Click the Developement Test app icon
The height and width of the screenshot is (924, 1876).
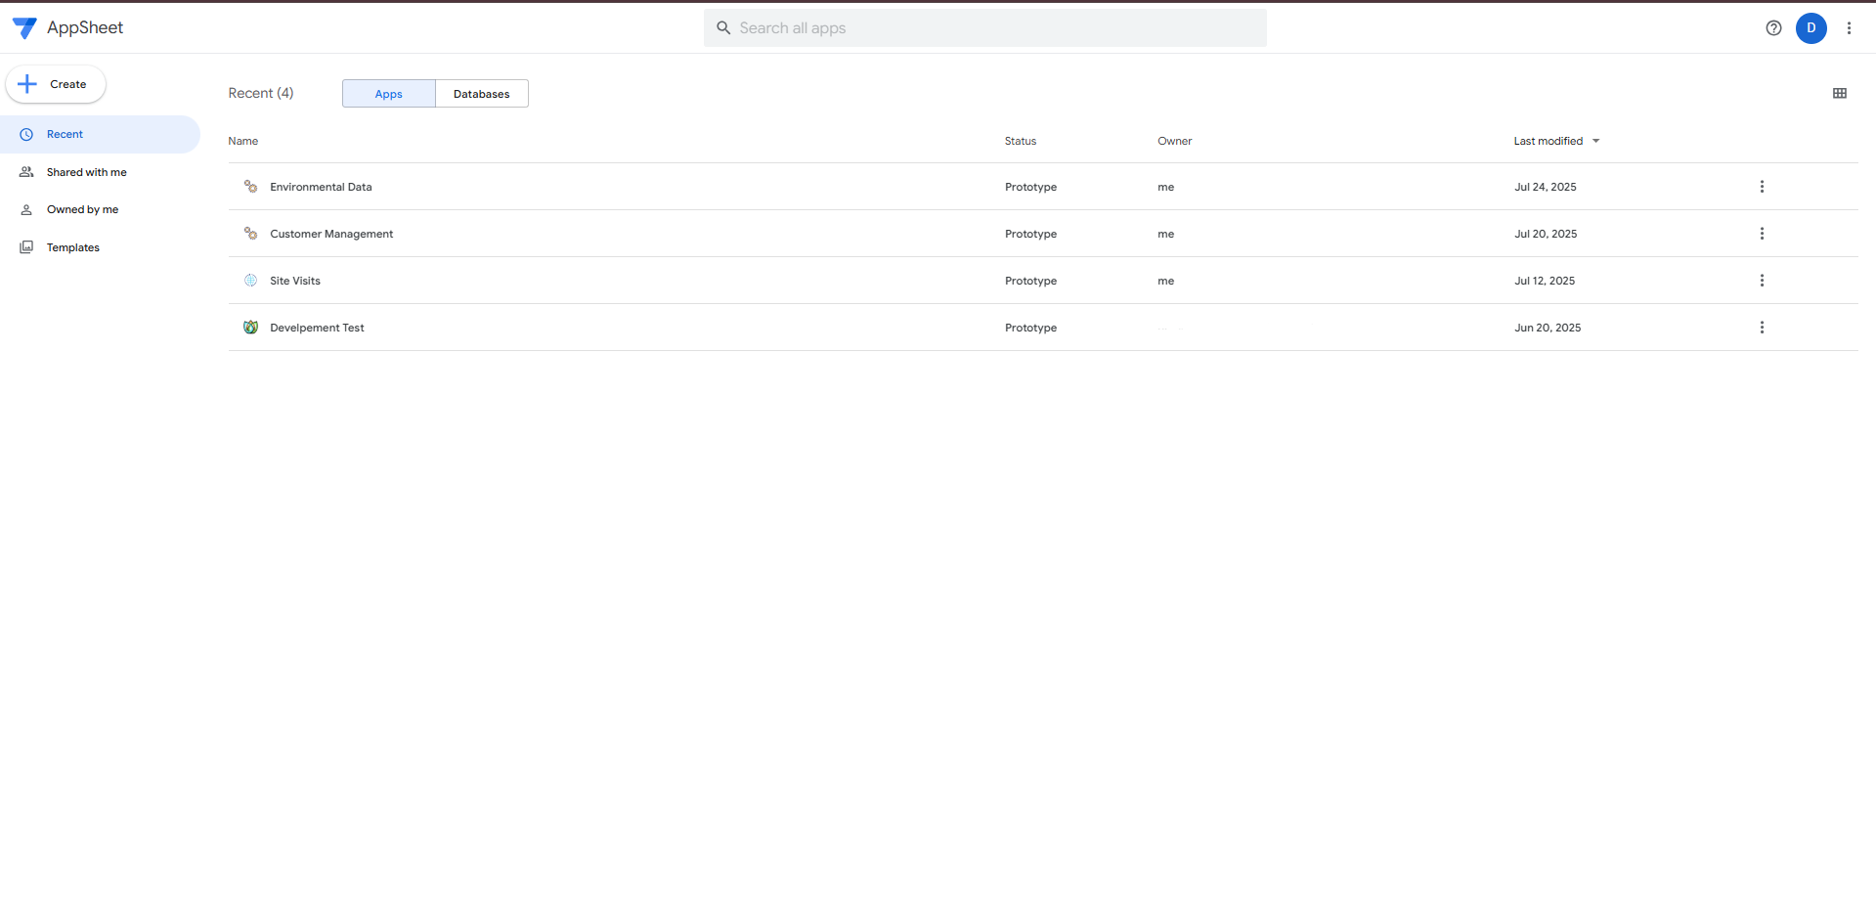pyautogui.click(x=250, y=328)
